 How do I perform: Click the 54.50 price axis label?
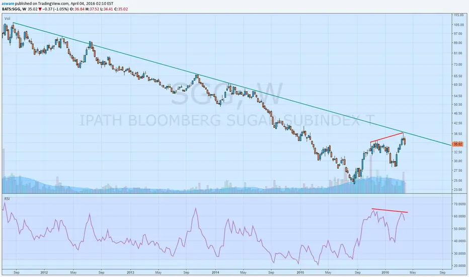pos(458,96)
